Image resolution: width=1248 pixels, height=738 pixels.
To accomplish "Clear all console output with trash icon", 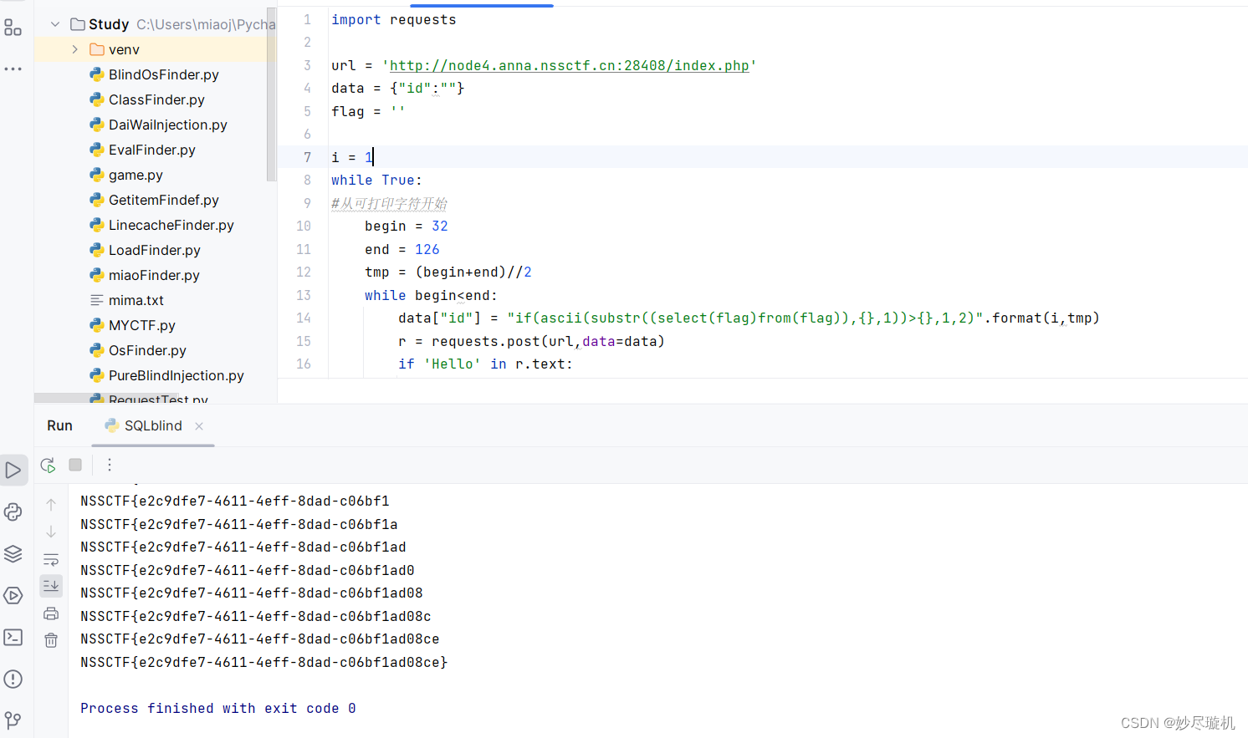I will pyautogui.click(x=51, y=640).
